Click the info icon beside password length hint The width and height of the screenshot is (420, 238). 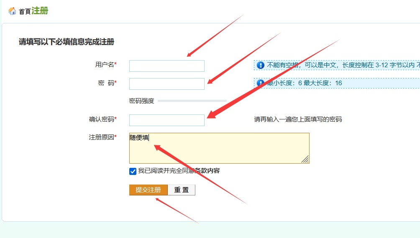261,83
